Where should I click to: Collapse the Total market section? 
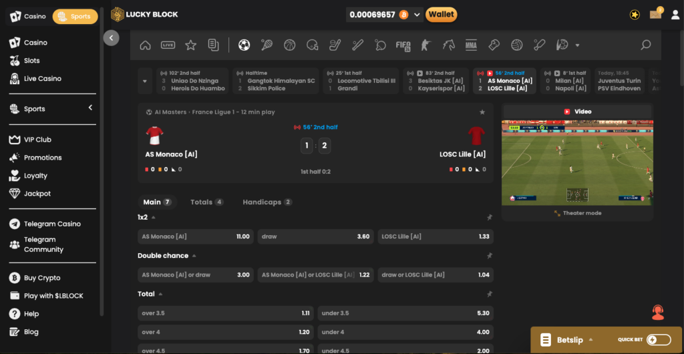(x=160, y=294)
